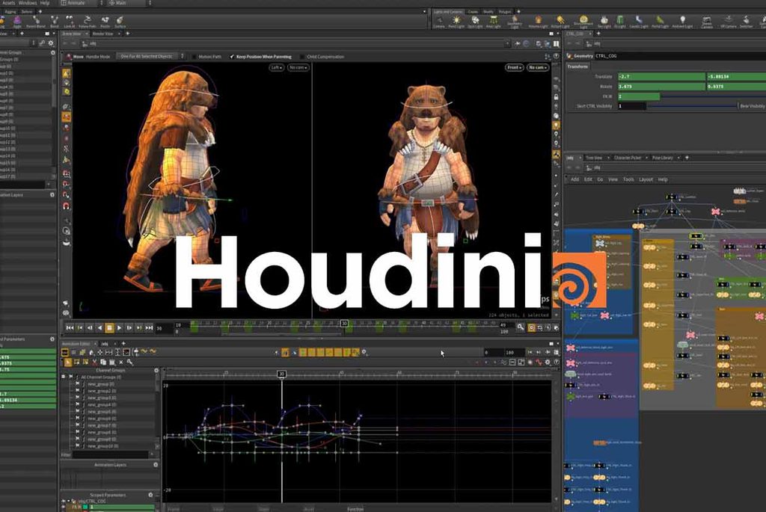Toggle new_group1 pin in channel list
The width and height of the screenshot is (766, 512).
pyautogui.click(x=77, y=384)
